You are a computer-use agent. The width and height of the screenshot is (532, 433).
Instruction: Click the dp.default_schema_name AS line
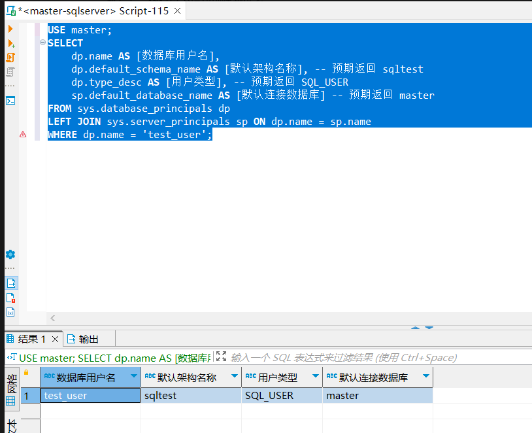[x=247, y=69]
